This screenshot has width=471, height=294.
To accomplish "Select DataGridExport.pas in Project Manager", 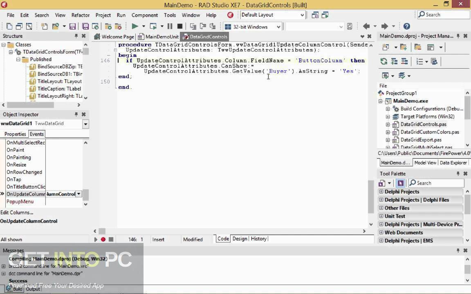I will click(x=421, y=140).
